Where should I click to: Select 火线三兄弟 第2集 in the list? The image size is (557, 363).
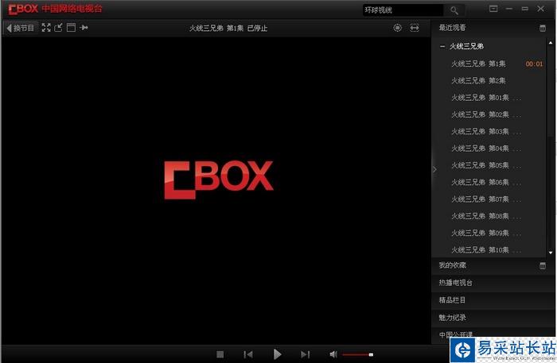click(x=478, y=81)
